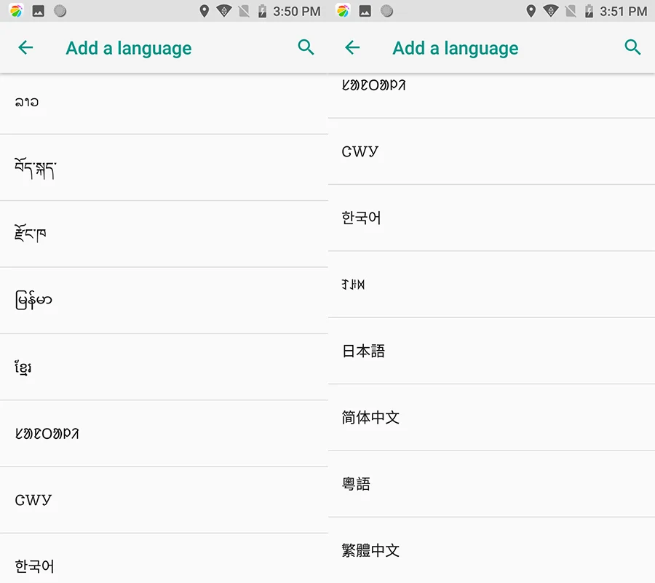Viewport: 655px width, 583px height.
Task: Select the Tibetan language བོད་སྐད་
Action: coord(164,167)
